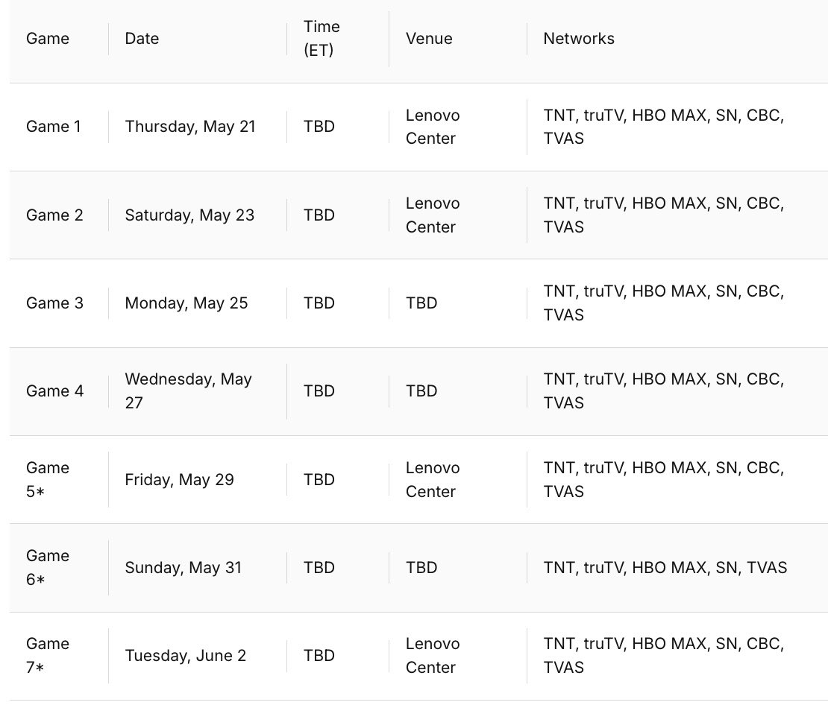Select the Game 5* row label
The height and width of the screenshot is (705, 828).
coord(48,479)
